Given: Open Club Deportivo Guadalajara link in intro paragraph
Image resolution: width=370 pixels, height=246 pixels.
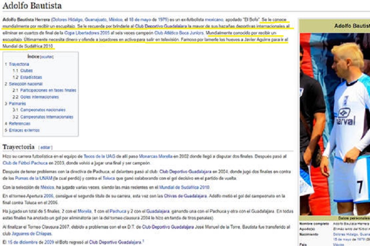Looking at the screenshot, I should [161, 26].
